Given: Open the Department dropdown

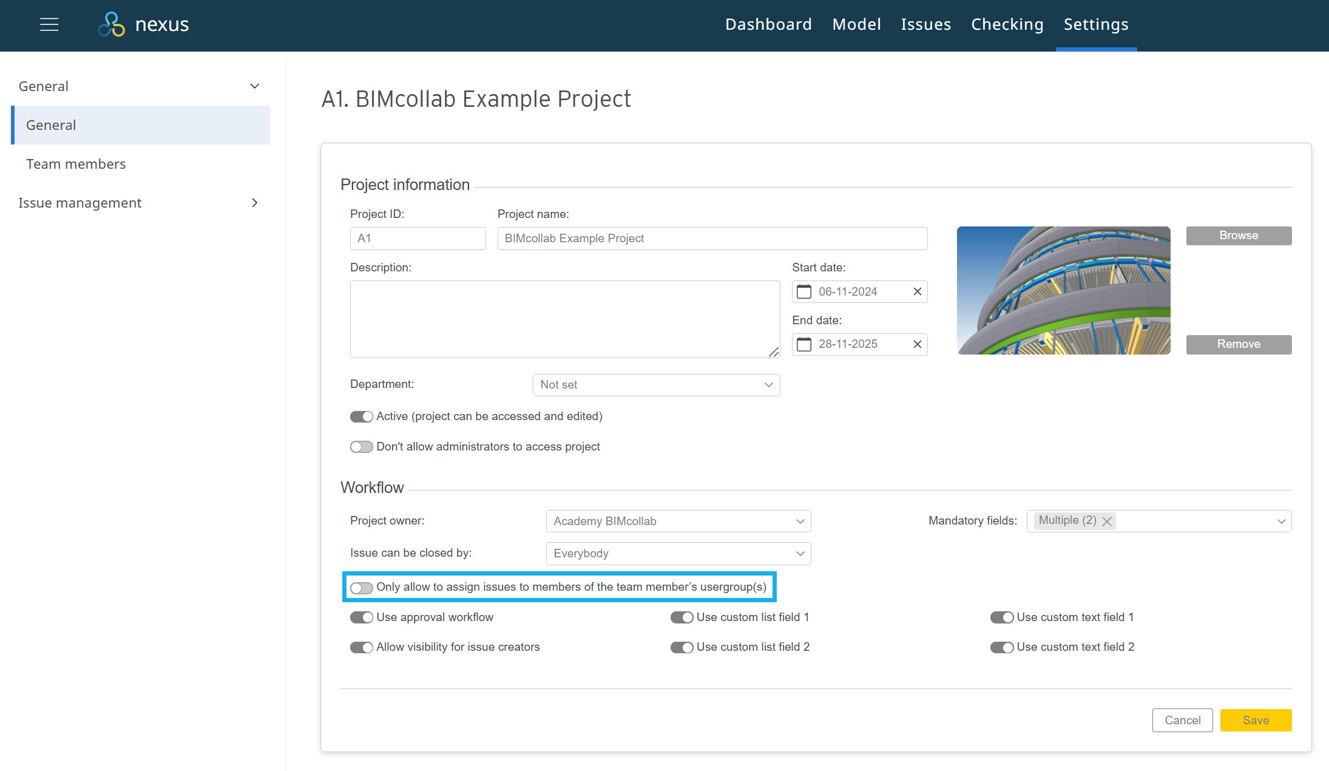Looking at the screenshot, I should coord(656,385).
